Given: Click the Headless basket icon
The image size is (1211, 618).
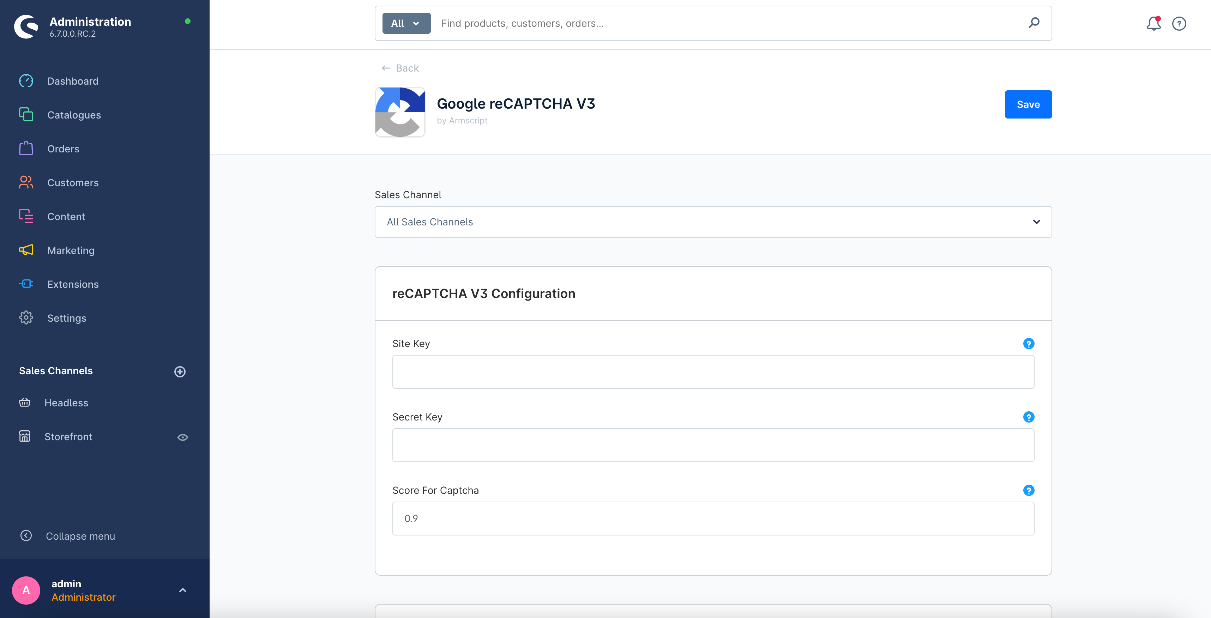Looking at the screenshot, I should [25, 402].
